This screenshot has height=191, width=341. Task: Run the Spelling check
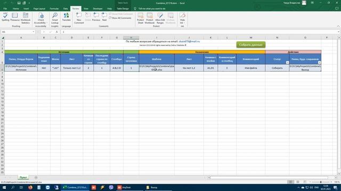pos(5,17)
